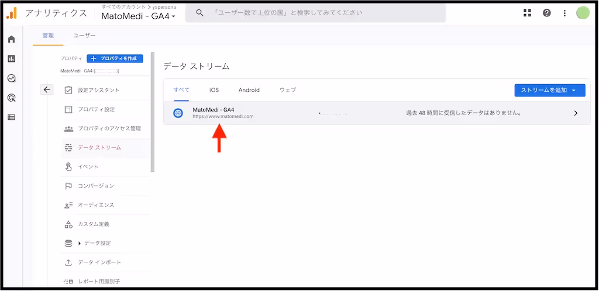Image resolution: width=599 pixels, height=291 pixels.
Task: Click the カスタム定義 shapes icon
Action: click(x=68, y=224)
